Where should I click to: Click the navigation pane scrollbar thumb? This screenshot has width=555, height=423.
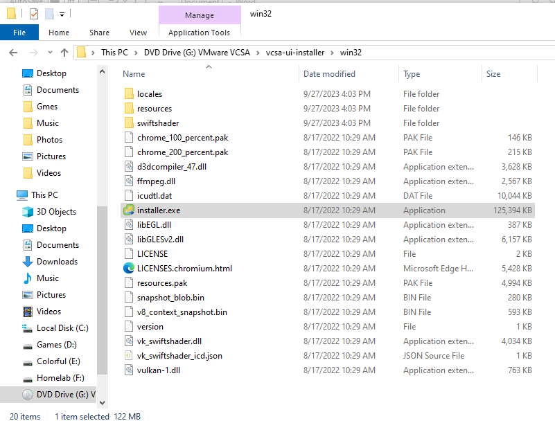[x=102, y=290]
